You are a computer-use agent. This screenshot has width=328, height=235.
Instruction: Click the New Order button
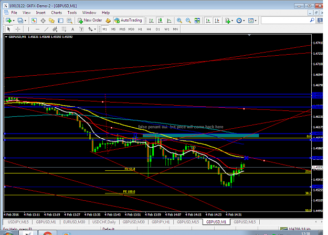(90, 21)
